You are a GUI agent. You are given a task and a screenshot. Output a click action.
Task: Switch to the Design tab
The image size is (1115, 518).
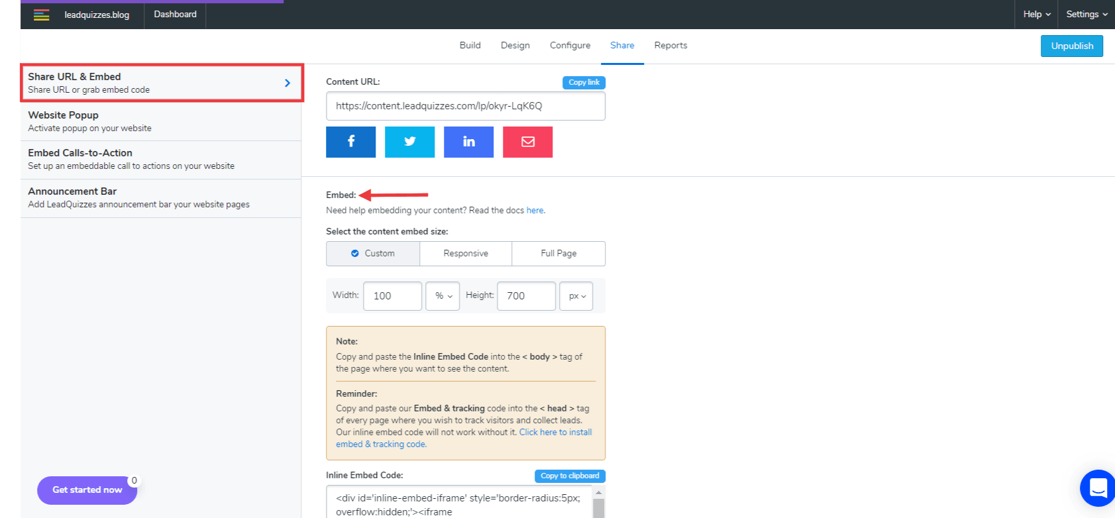click(515, 45)
